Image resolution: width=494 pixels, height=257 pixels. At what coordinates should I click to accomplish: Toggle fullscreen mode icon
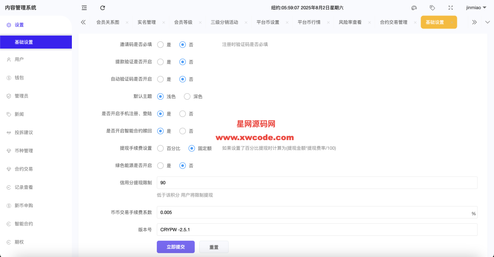451,8
